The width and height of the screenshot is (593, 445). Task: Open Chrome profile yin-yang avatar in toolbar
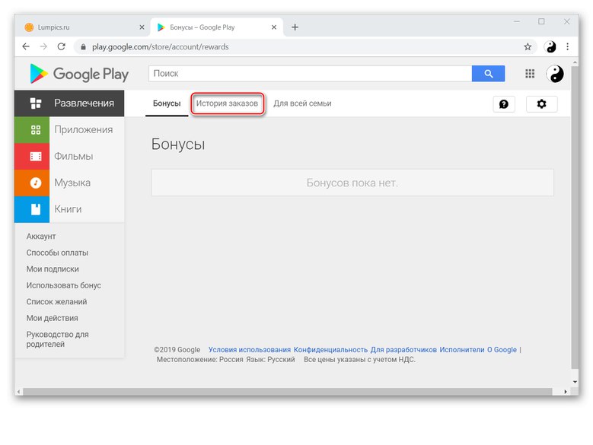(x=550, y=47)
